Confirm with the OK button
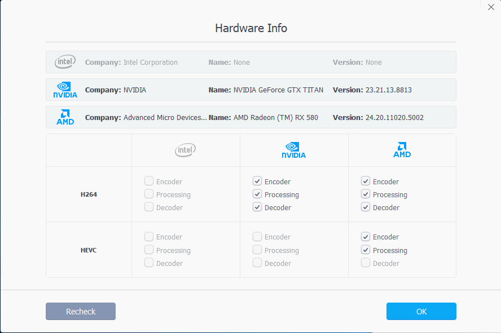 [421, 312]
